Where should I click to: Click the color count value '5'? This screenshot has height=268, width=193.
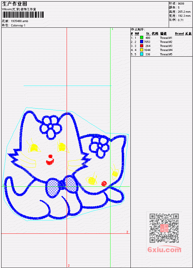coord(179,8)
